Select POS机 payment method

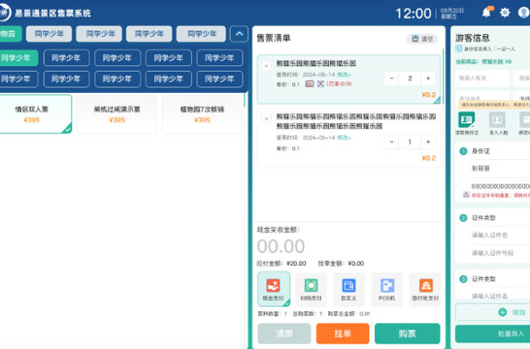[x=386, y=290]
